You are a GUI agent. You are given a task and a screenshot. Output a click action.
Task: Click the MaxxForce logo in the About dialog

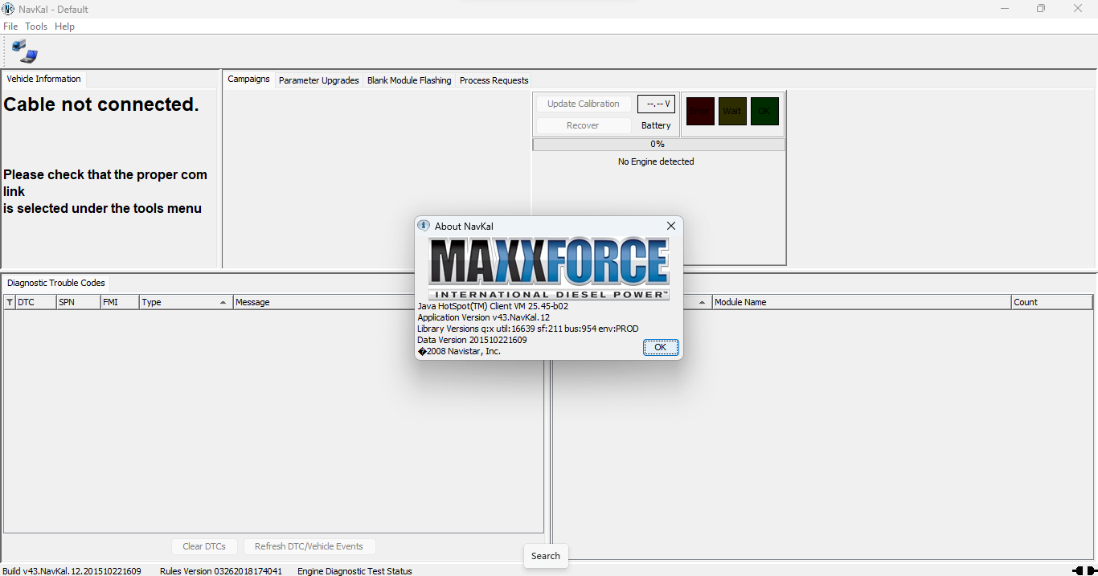click(x=549, y=268)
